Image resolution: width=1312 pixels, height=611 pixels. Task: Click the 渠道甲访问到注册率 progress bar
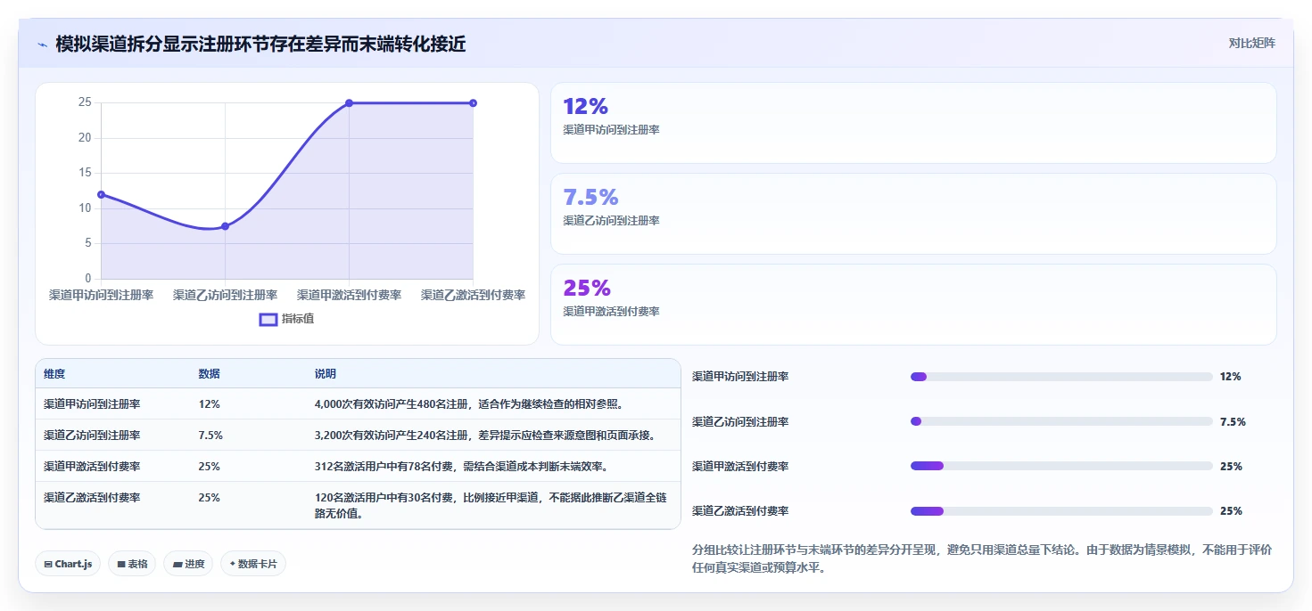pos(1061,377)
